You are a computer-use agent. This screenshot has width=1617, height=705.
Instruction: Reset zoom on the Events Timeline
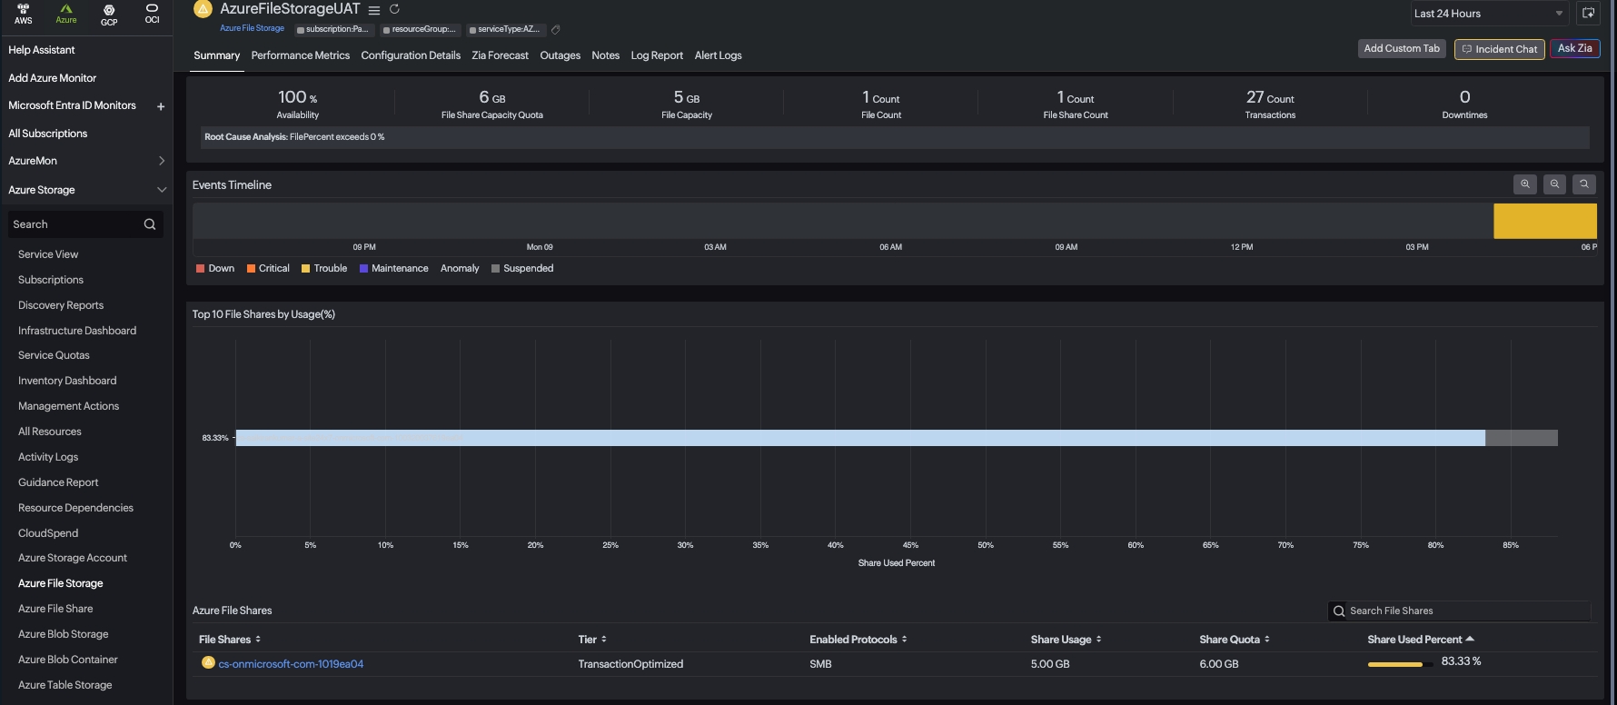(x=1583, y=184)
